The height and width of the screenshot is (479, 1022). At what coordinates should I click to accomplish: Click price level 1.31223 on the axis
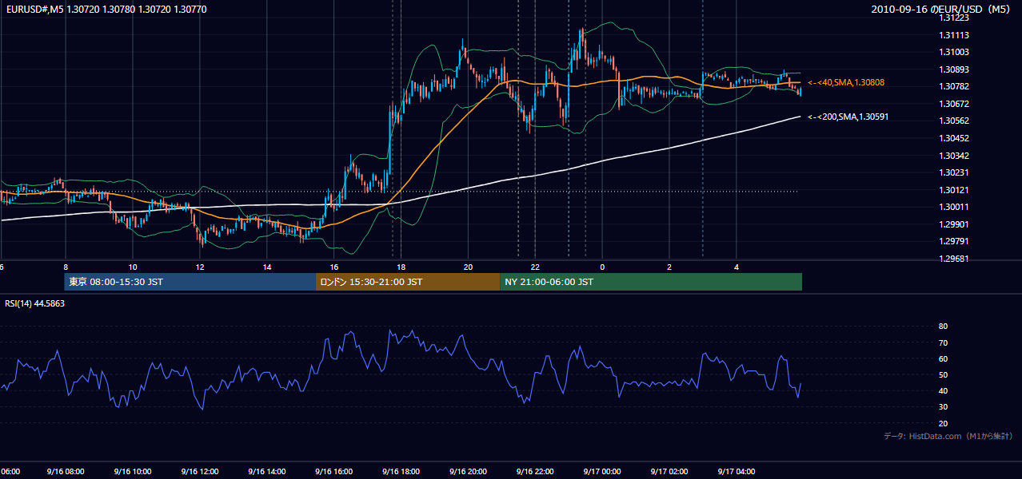click(955, 18)
